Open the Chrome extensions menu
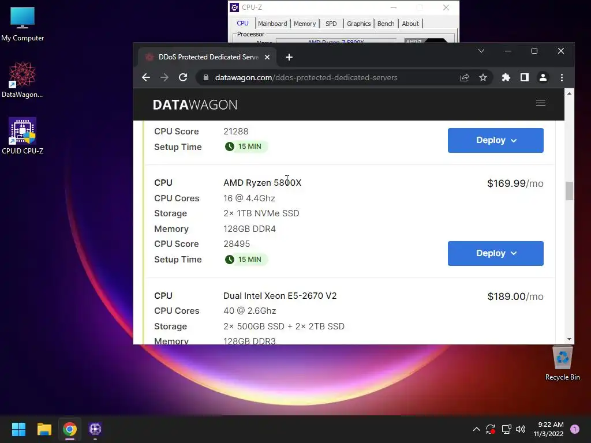This screenshot has width=591, height=443. click(506, 78)
